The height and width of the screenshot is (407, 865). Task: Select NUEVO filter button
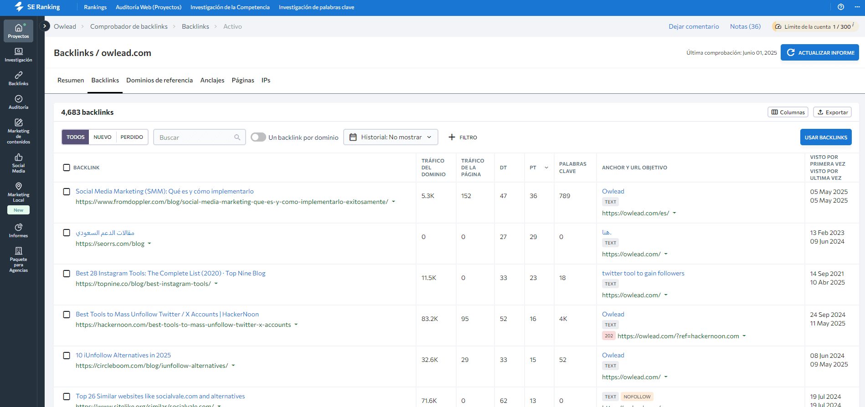[x=103, y=137]
